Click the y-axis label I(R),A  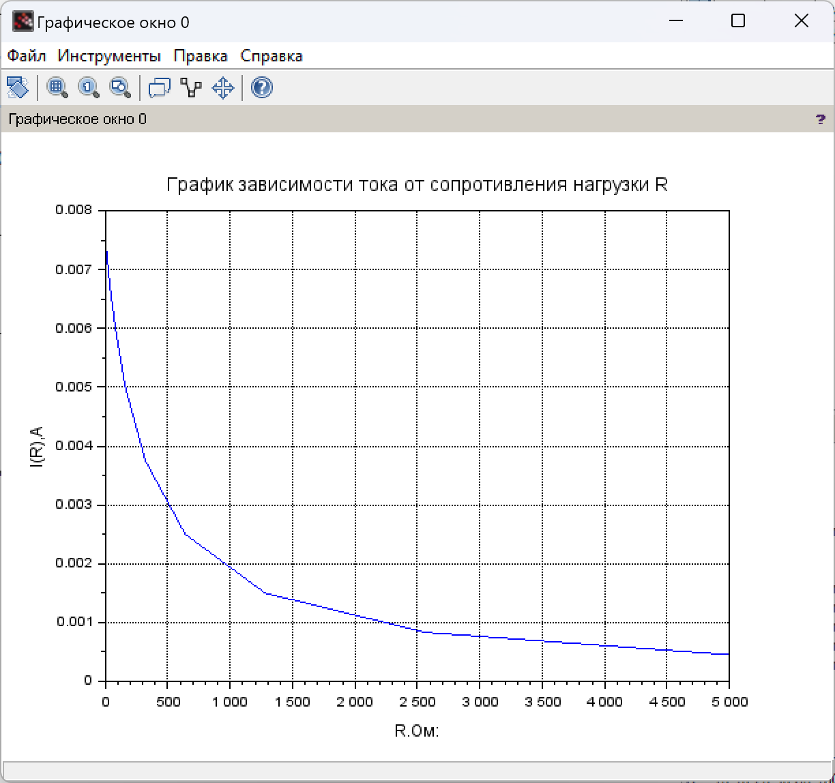tap(36, 446)
